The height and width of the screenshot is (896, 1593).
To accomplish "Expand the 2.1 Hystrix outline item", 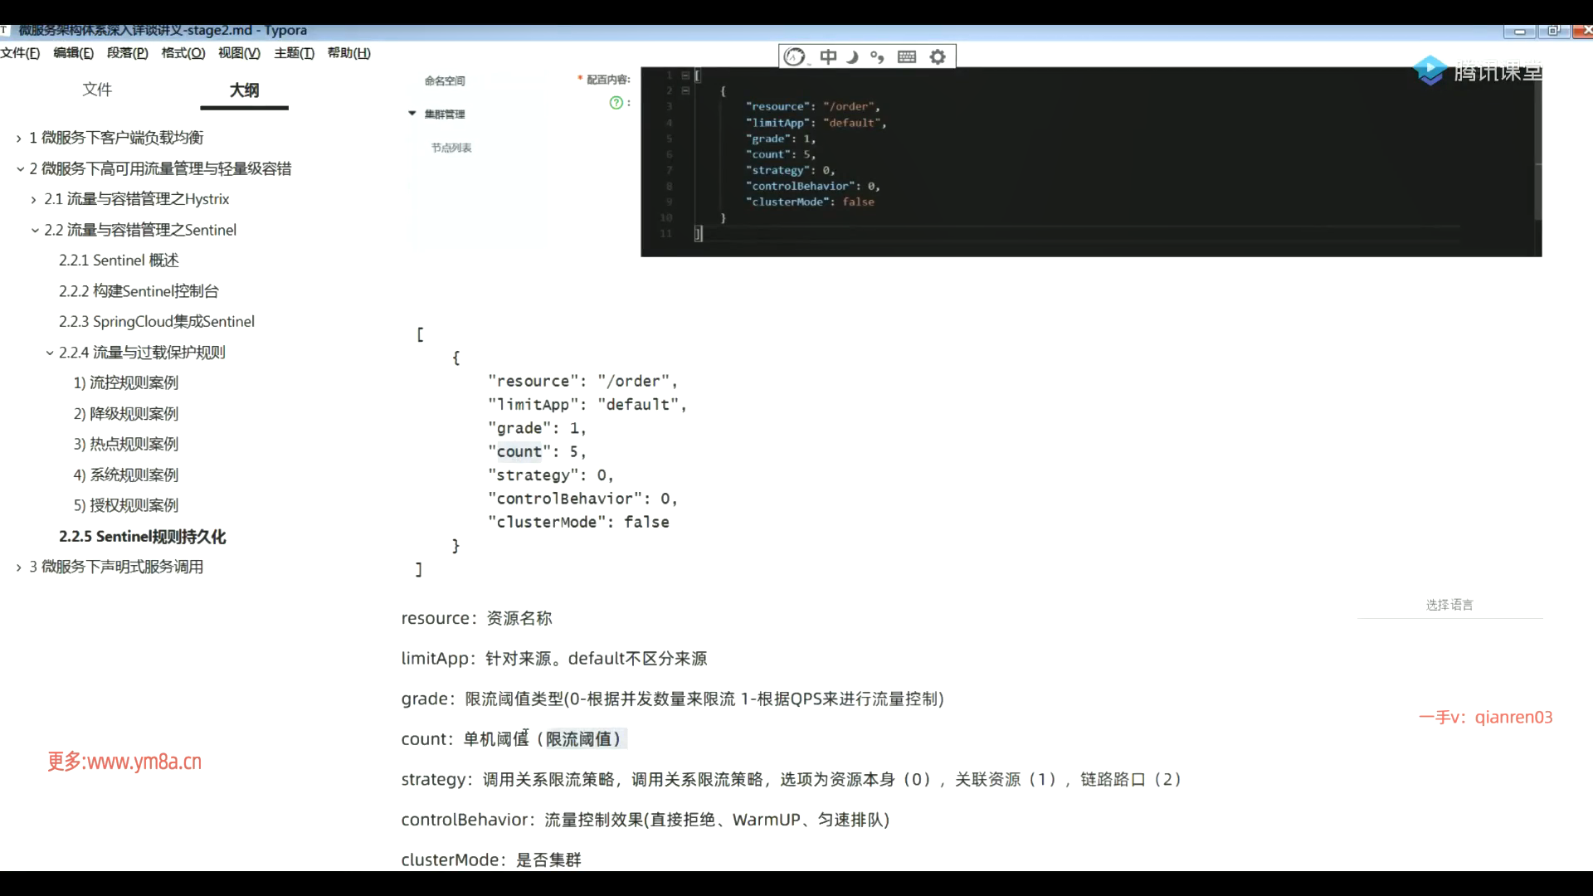I will point(33,200).
